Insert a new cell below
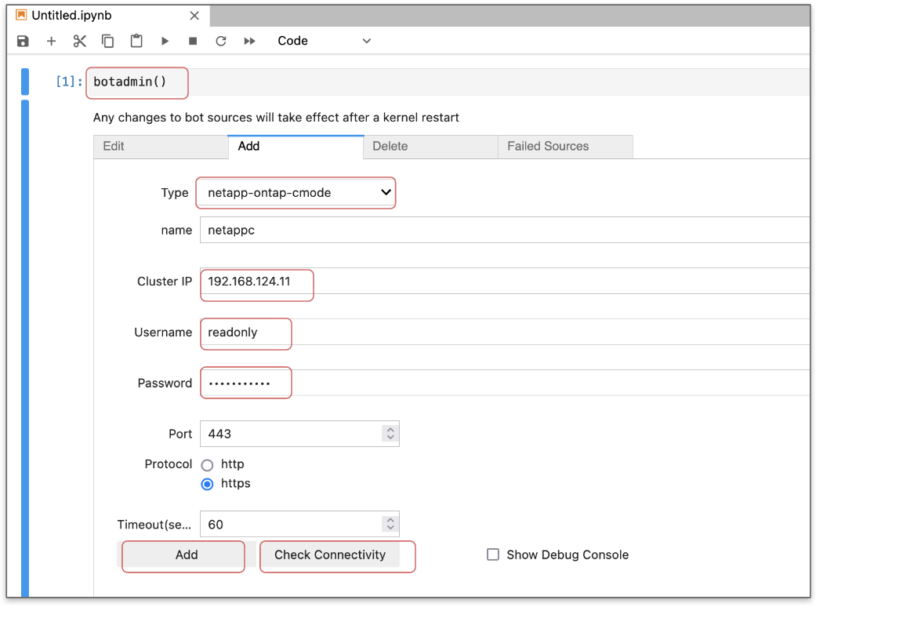 point(51,41)
